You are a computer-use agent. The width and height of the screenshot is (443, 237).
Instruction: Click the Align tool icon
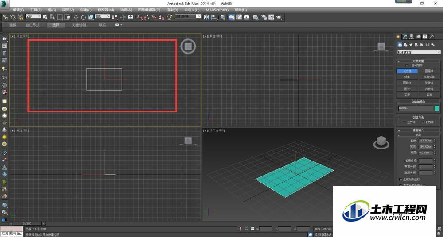pyautogui.click(x=214, y=17)
